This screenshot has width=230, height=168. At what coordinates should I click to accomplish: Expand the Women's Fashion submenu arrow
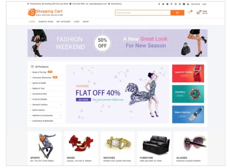point(61,105)
